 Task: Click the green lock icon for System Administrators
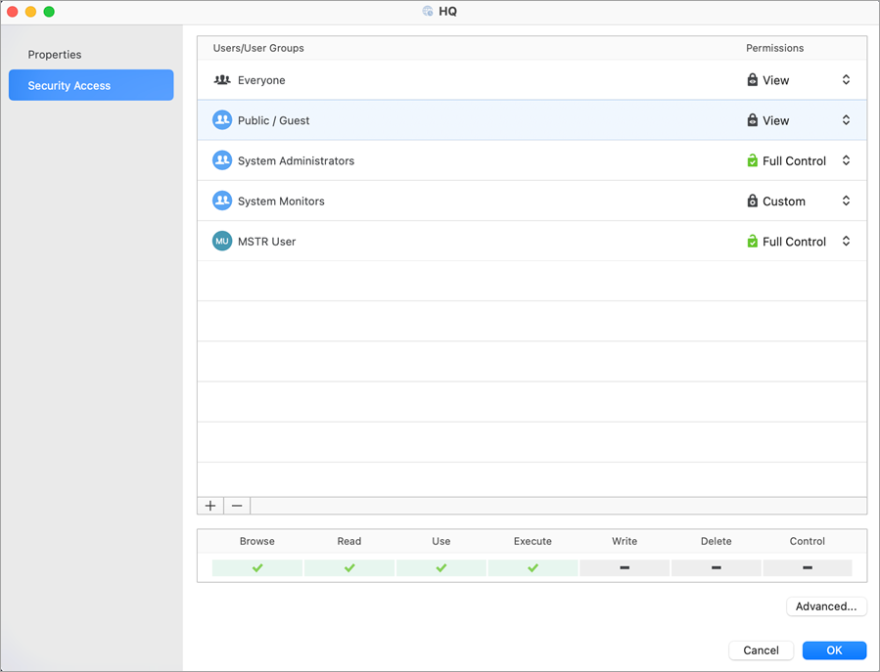click(x=752, y=160)
